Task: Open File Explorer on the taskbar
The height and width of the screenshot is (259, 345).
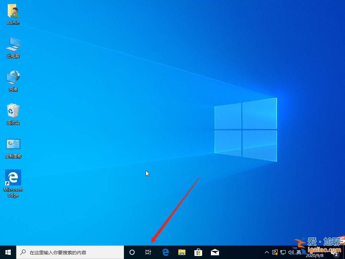Action: (182, 252)
